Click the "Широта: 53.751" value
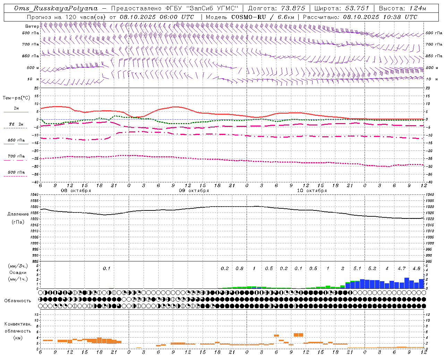This screenshot has width=444, height=355. (342, 8)
